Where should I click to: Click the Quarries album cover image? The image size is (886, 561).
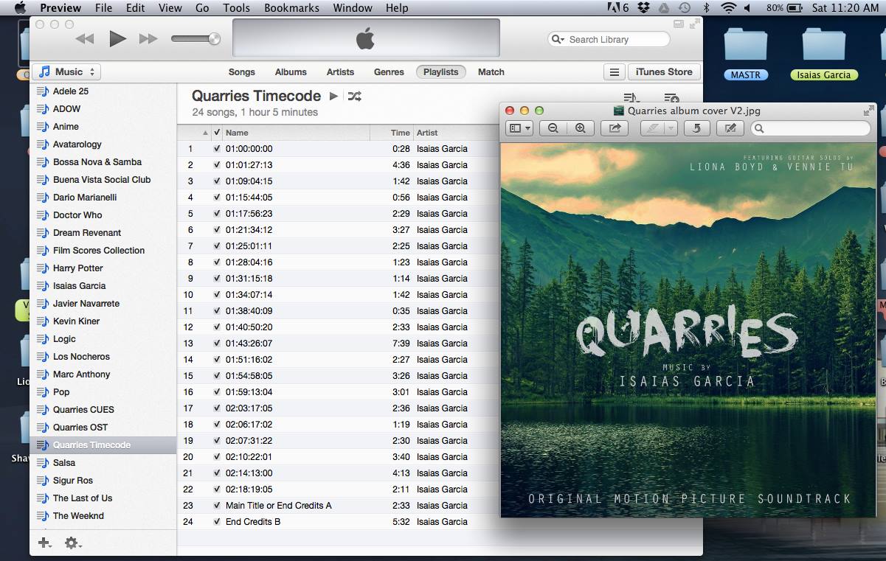(689, 330)
